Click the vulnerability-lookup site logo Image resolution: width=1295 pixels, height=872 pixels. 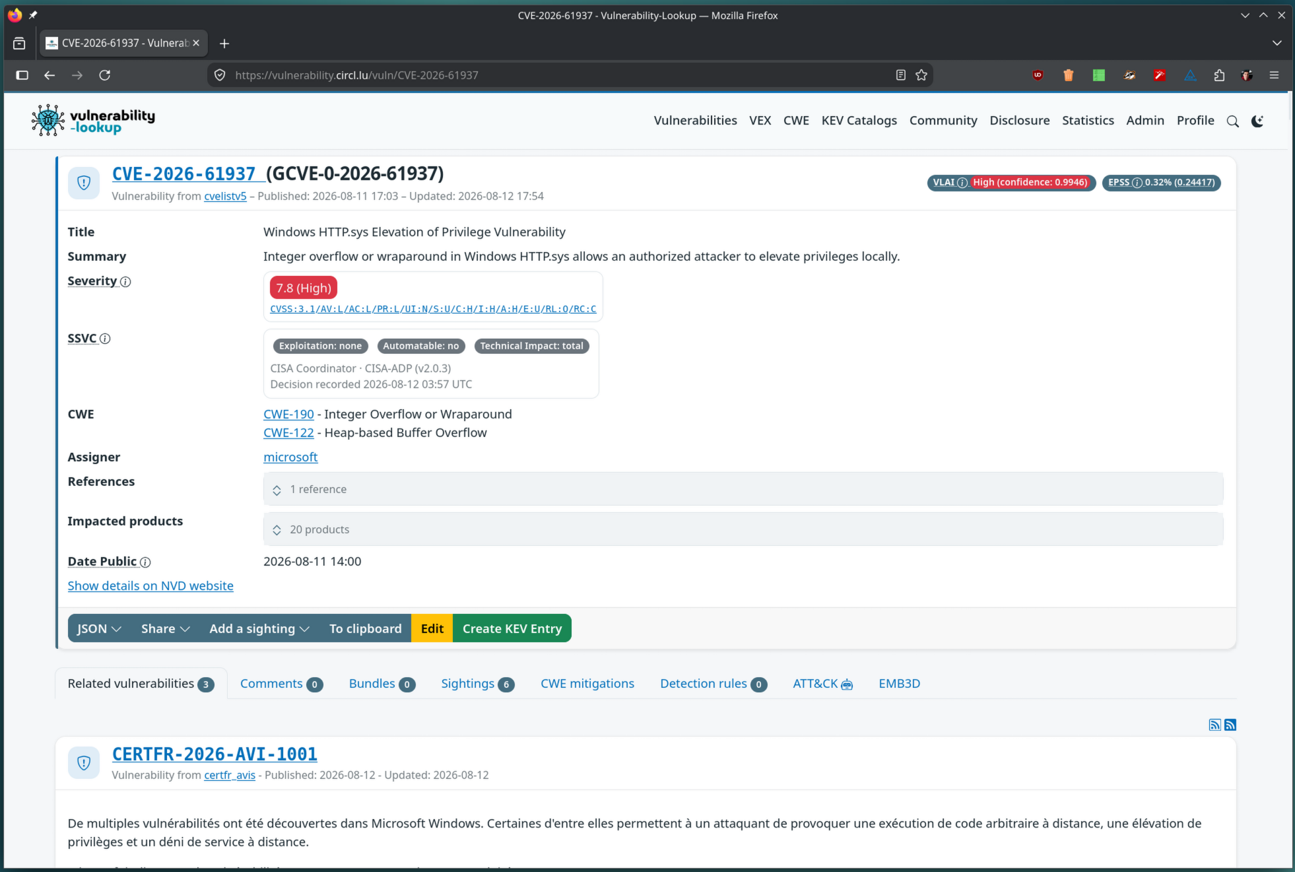(x=93, y=121)
